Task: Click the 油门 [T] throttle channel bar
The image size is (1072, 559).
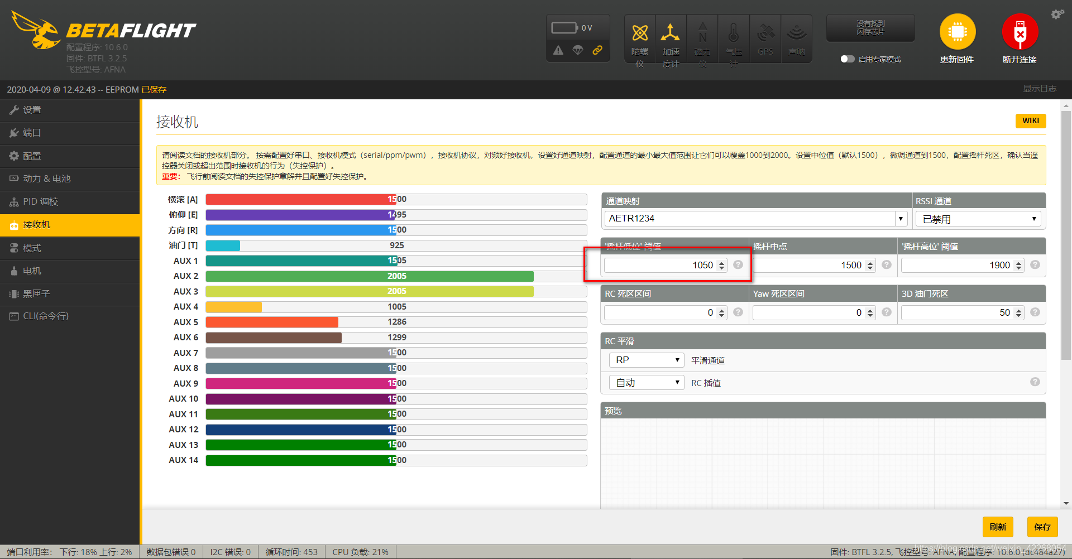Action: [x=396, y=245]
